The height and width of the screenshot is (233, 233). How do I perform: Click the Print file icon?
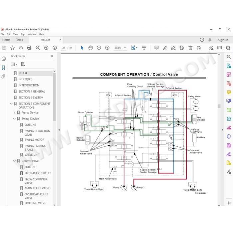click(29, 48)
